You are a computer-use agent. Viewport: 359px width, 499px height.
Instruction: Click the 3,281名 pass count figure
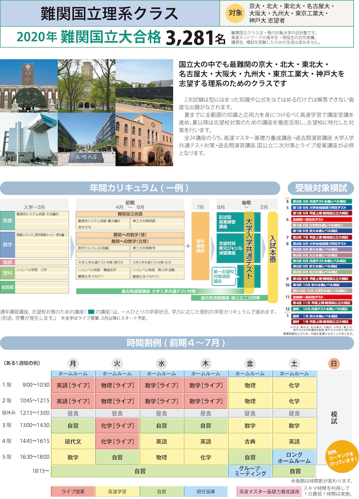195,38
